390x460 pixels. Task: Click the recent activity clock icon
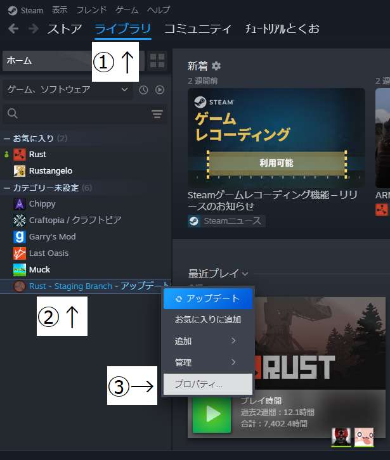point(143,90)
